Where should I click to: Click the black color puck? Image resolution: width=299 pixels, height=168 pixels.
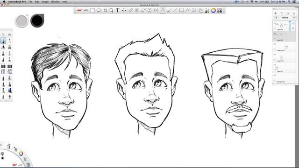(37, 21)
